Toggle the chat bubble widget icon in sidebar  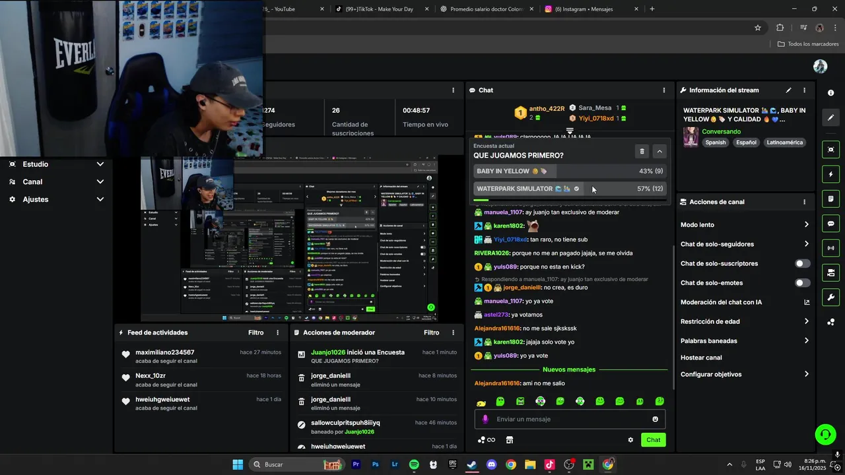830,223
